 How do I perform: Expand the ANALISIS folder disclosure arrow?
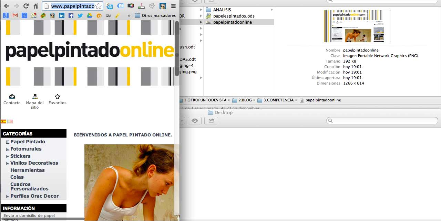[201, 10]
